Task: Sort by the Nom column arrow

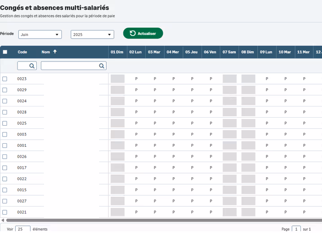Action: (x=55, y=52)
